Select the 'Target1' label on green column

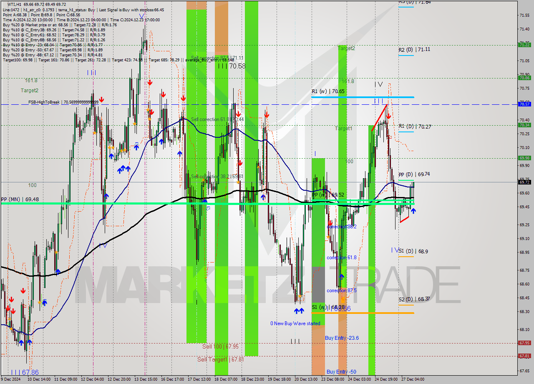pos(343,129)
